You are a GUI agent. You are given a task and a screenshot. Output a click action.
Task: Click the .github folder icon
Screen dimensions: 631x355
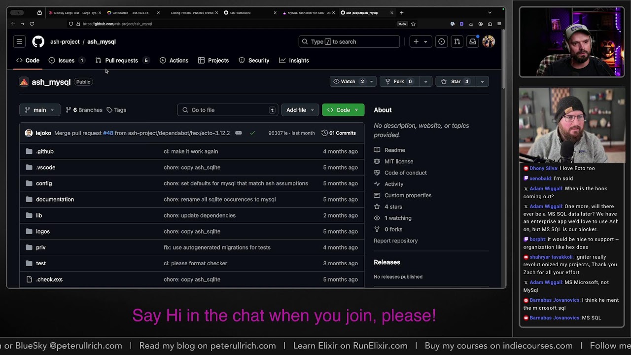click(29, 151)
